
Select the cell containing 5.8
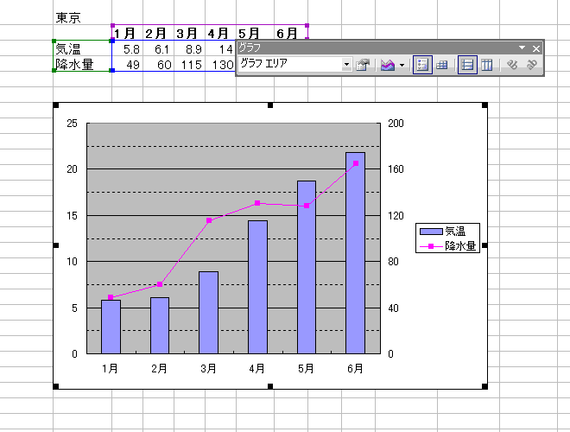pos(127,48)
